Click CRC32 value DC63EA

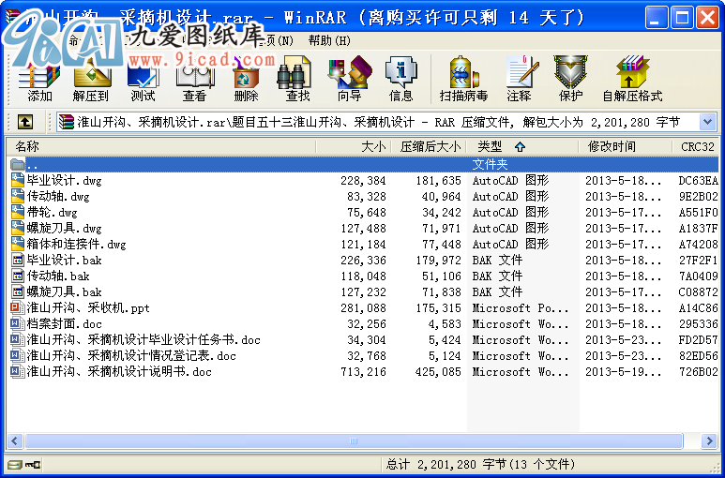pyautogui.click(x=698, y=181)
